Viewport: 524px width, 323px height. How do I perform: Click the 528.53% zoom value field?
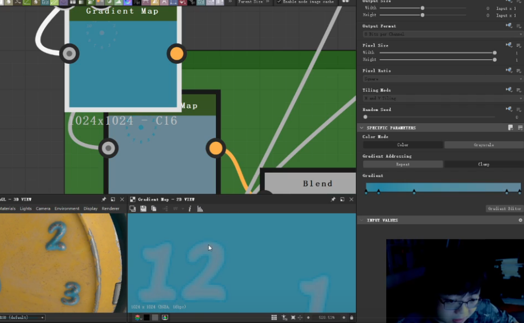tap(326, 318)
